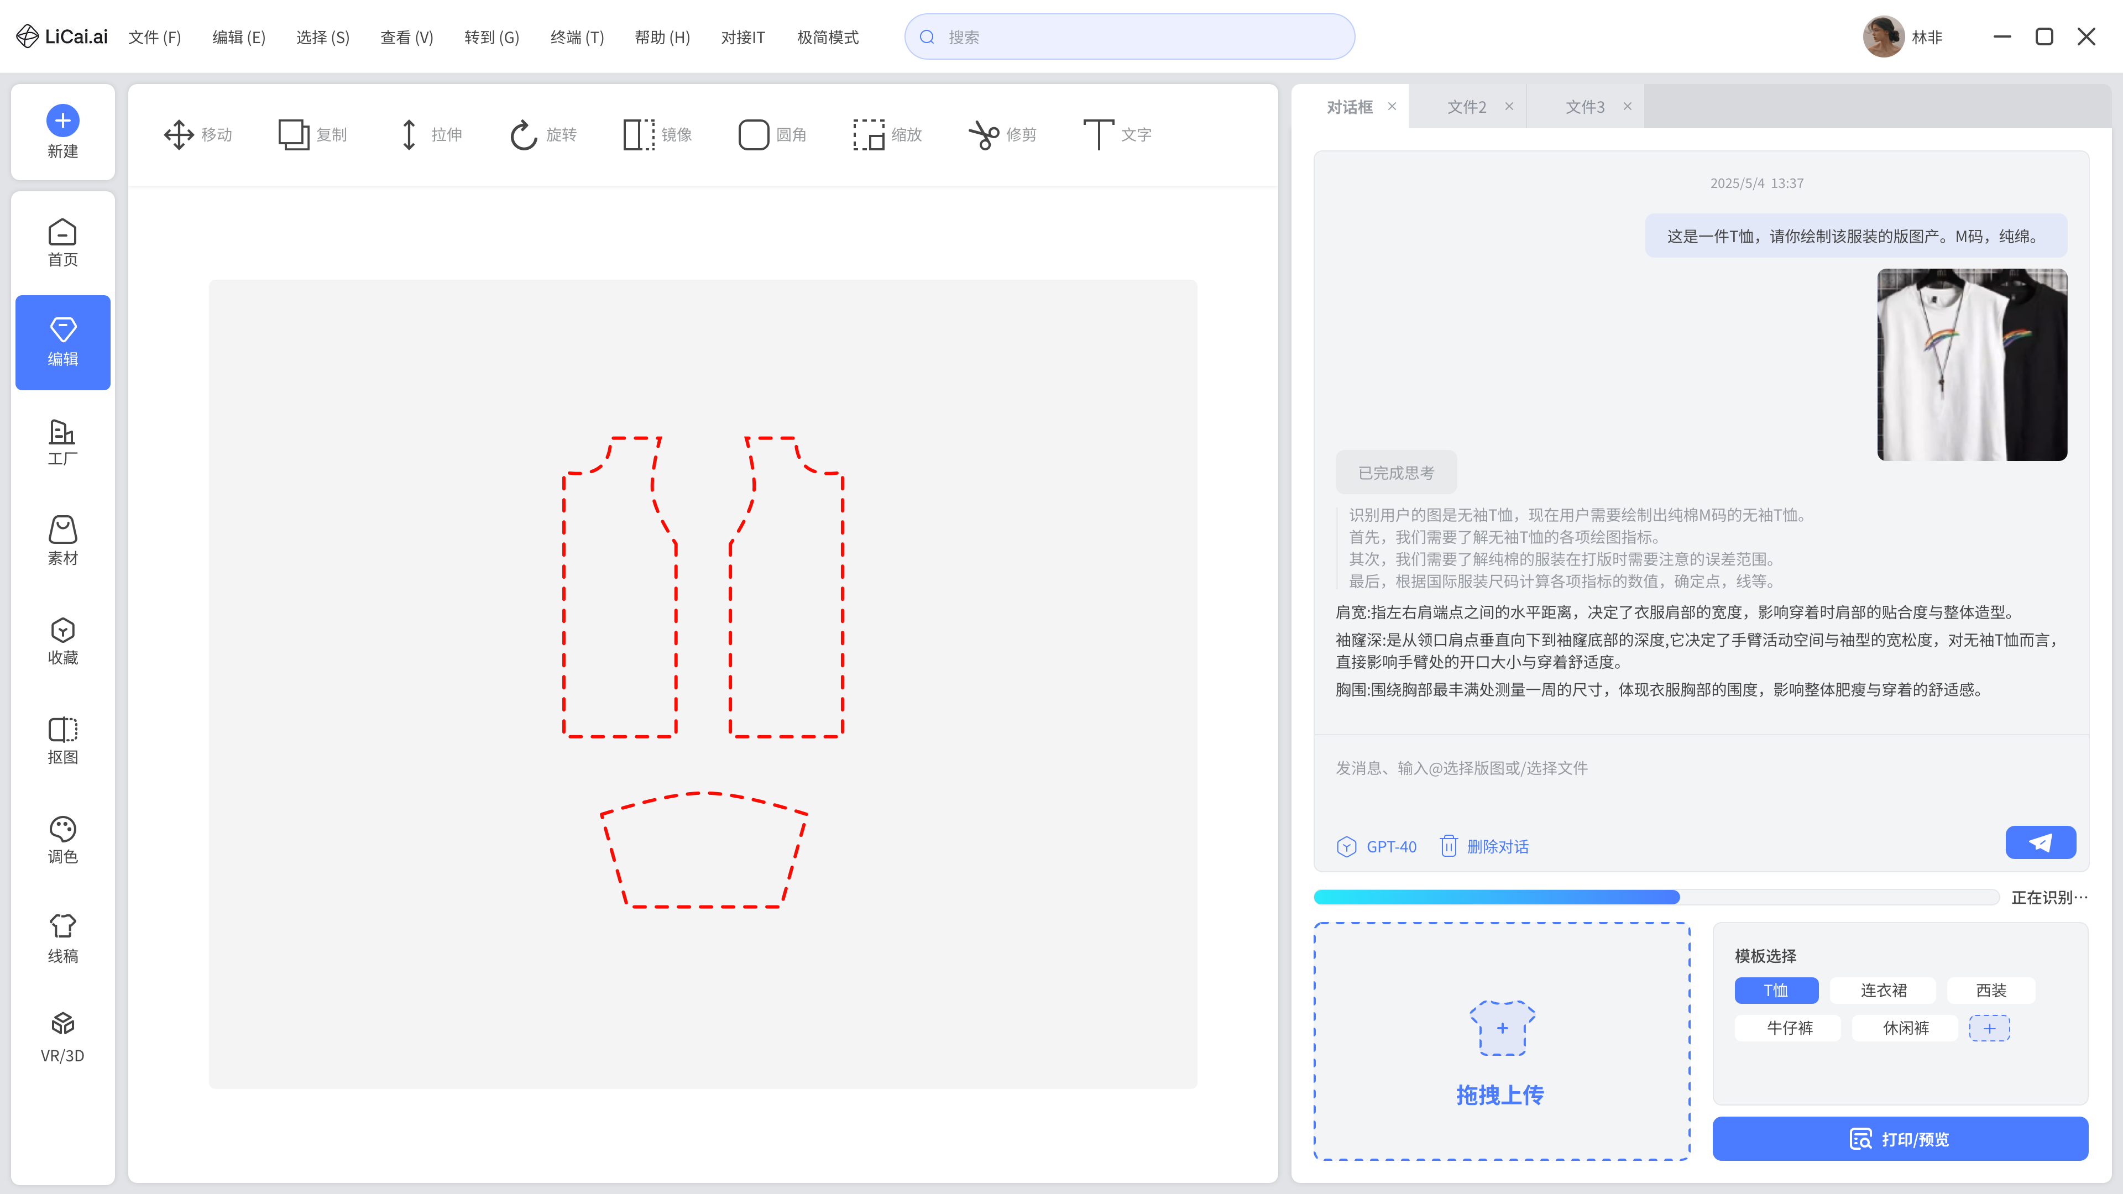Open the VR/3D sidebar section
Screen dimensions: 2123x1194
(62, 1038)
